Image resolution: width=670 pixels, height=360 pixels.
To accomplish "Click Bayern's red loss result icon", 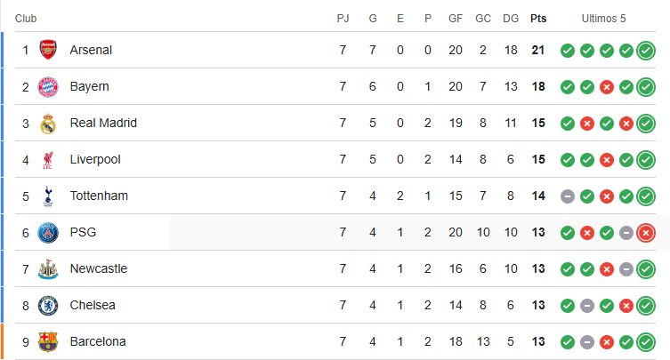I will click(x=607, y=87).
